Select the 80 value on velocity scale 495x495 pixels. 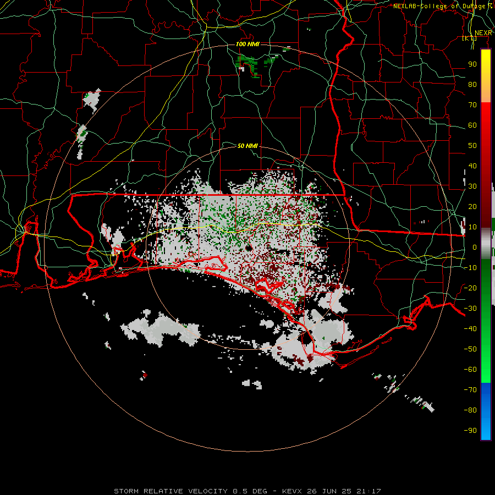pos(472,85)
